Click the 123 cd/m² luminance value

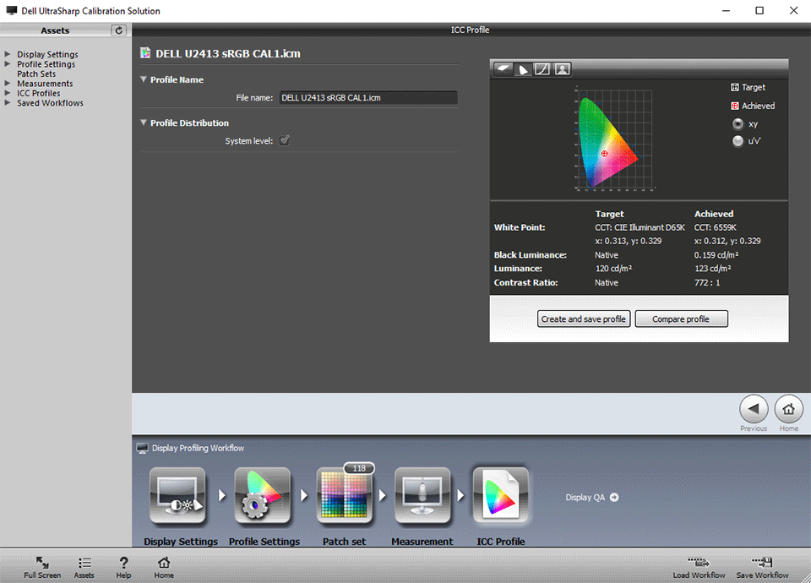tap(713, 269)
